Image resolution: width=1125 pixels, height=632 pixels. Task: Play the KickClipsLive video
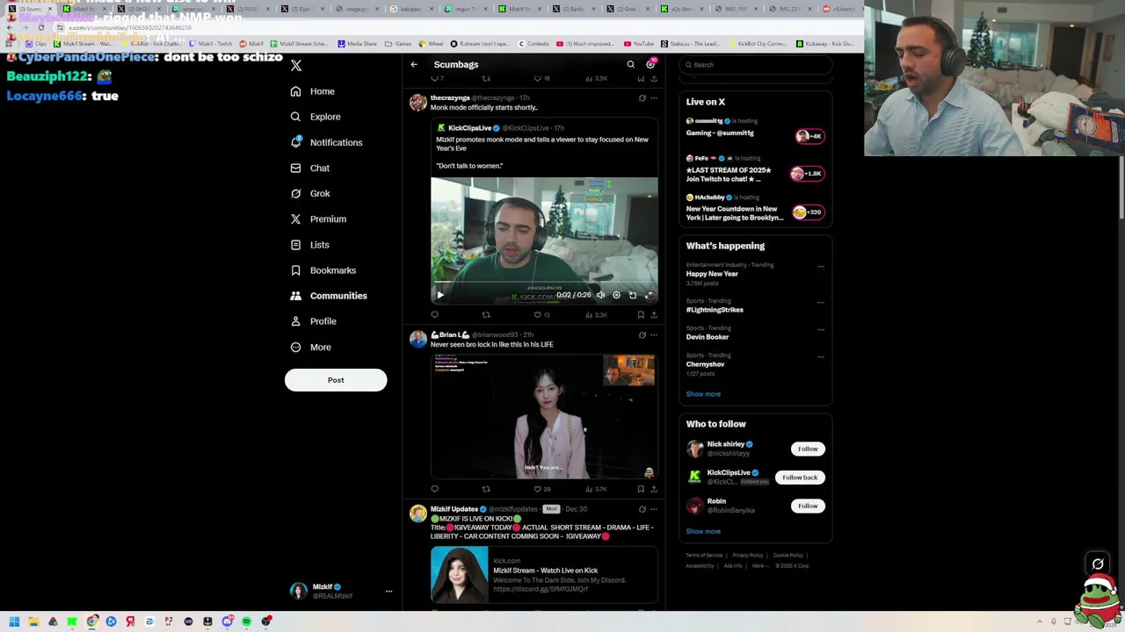pos(440,295)
